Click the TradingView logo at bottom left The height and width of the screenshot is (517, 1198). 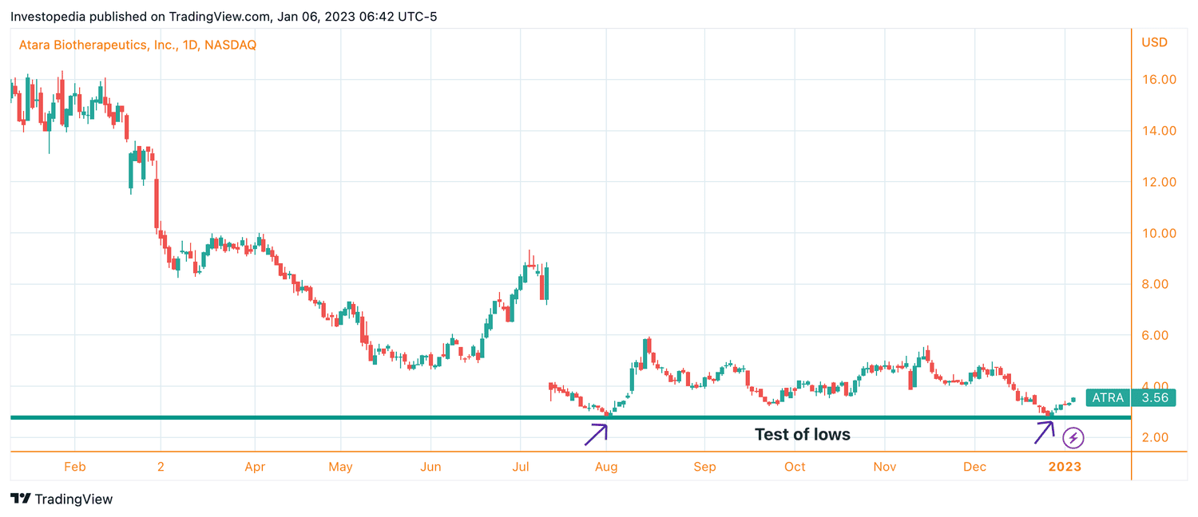pyautogui.click(x=61, y=499)
